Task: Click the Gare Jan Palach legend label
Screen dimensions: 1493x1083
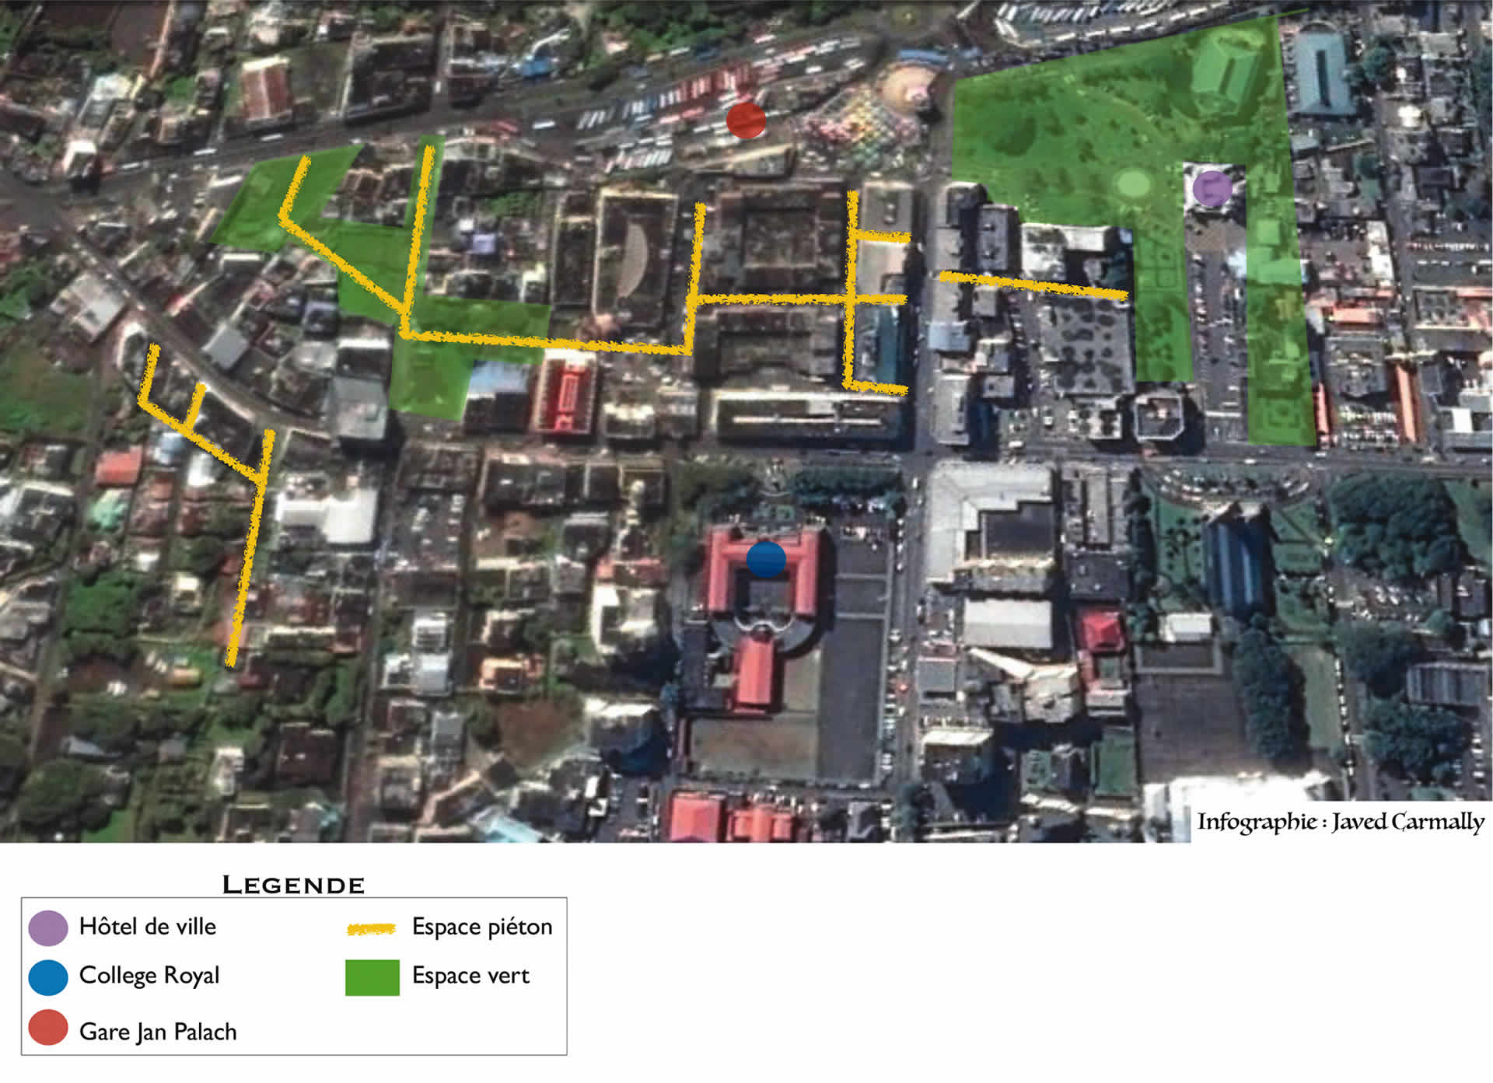Action: coord(158,1032)
